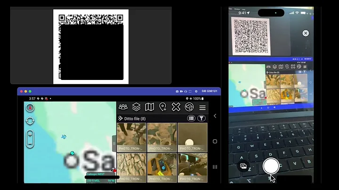
Task: Open the round dog-head icon
Action: click(189, 107)
